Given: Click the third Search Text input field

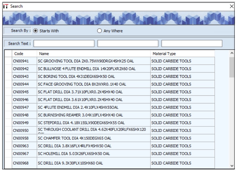Looking at the screenshot, I should click(192, 43).
